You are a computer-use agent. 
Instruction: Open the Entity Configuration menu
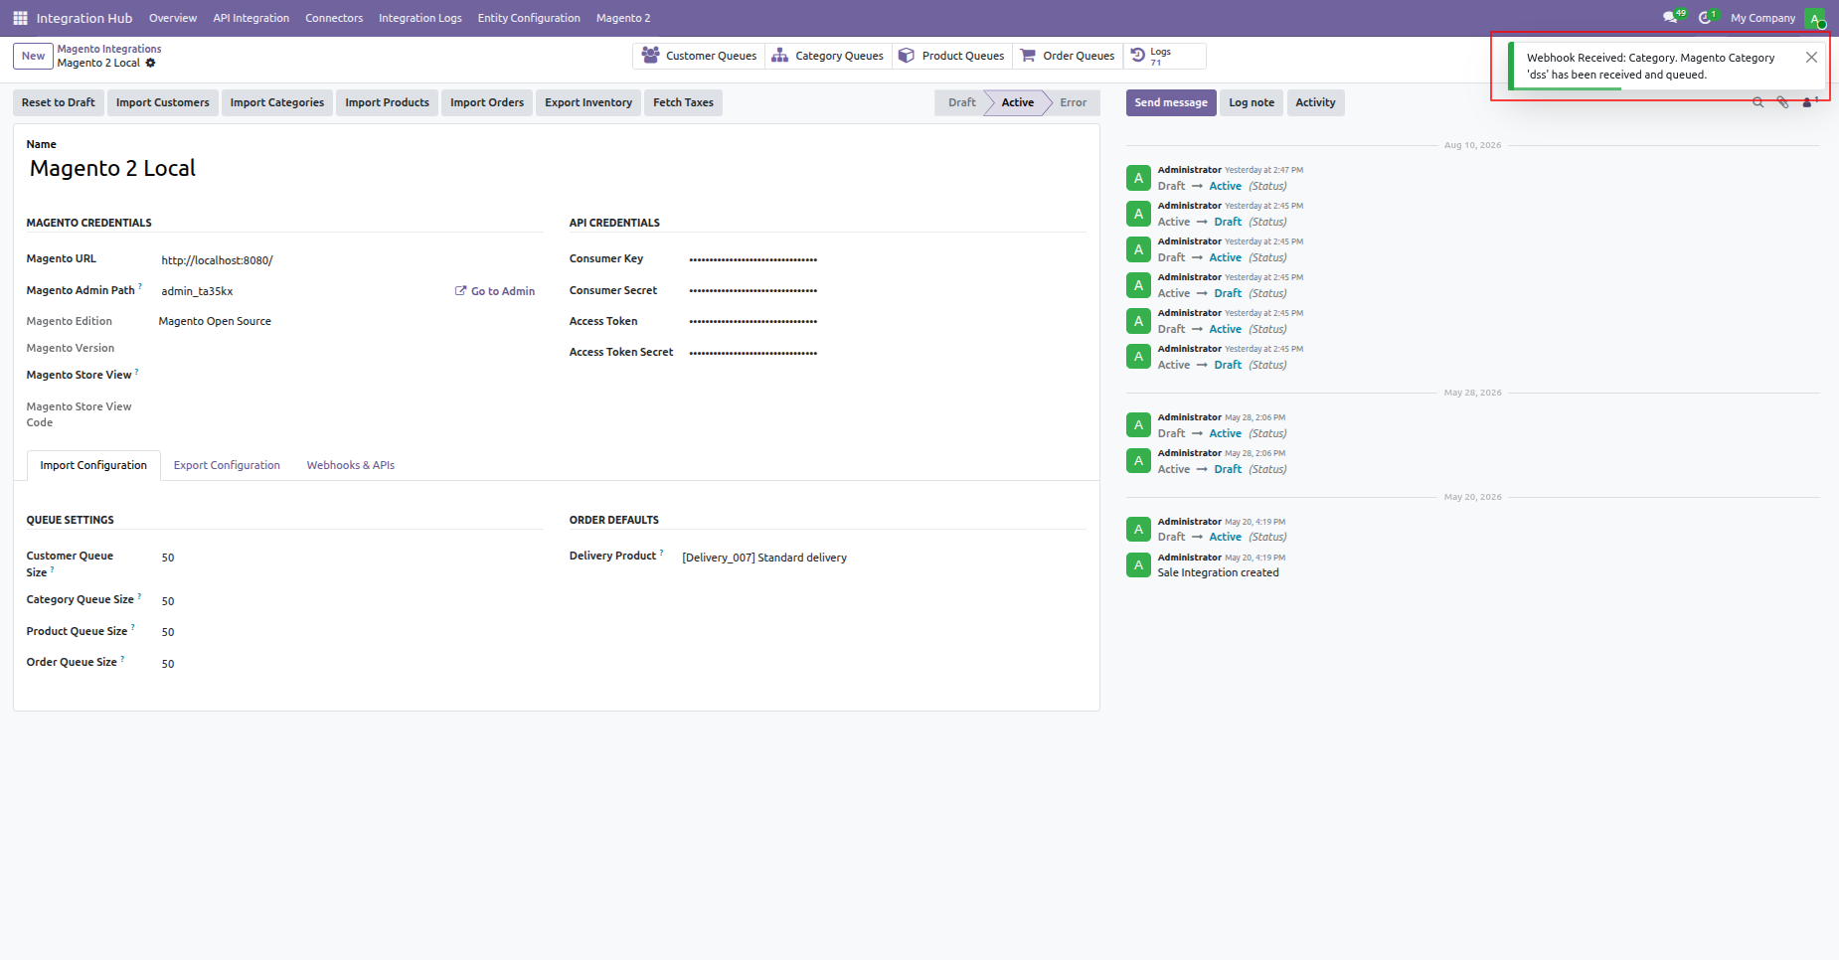click(529, 18)
